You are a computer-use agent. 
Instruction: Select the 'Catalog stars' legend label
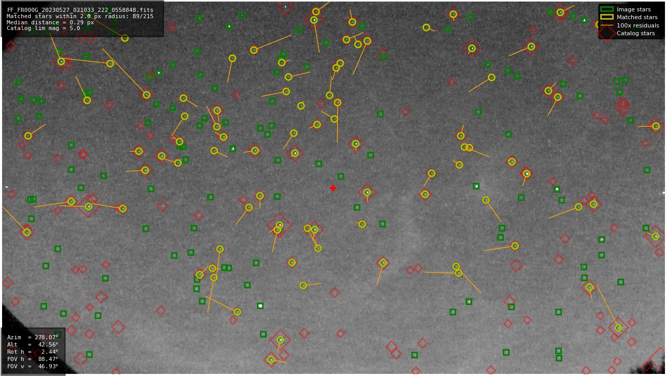635,33
